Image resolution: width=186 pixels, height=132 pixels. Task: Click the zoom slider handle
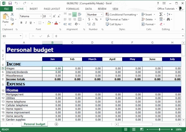160,129
